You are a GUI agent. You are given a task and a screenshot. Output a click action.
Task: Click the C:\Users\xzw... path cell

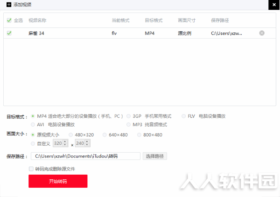[227, 33]
